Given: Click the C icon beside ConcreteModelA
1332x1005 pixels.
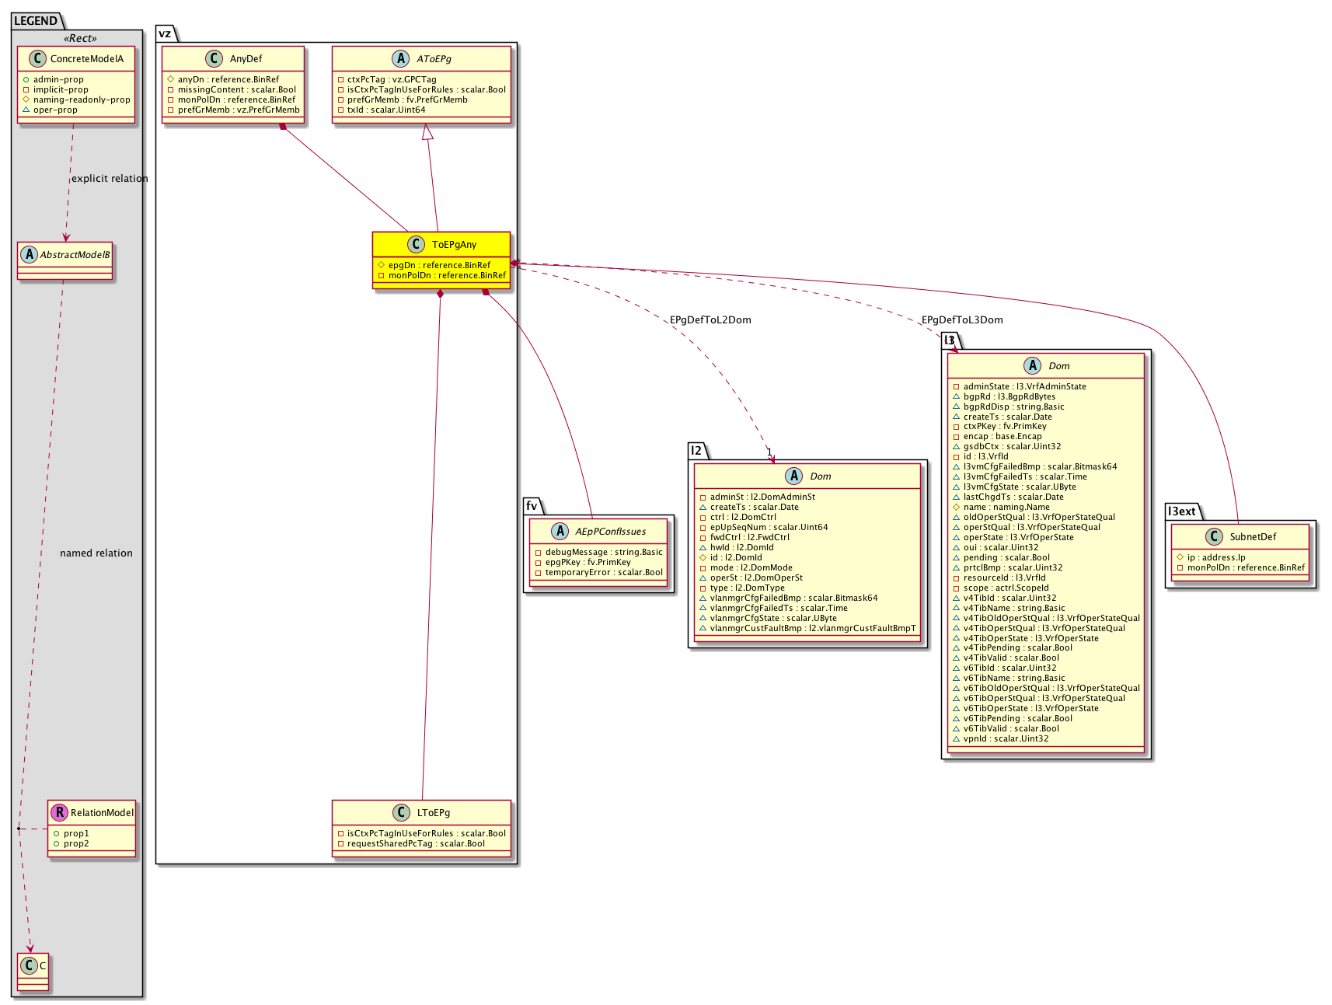Looking at the screenshot, I should click(37, 59).
